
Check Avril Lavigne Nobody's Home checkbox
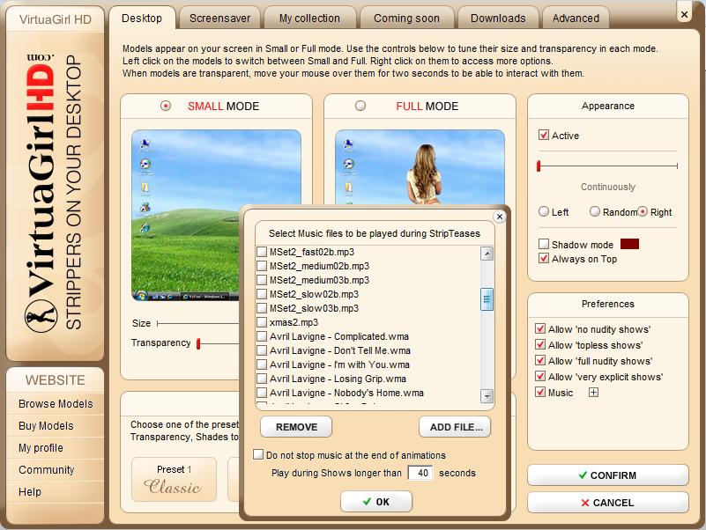coord(262,393)
